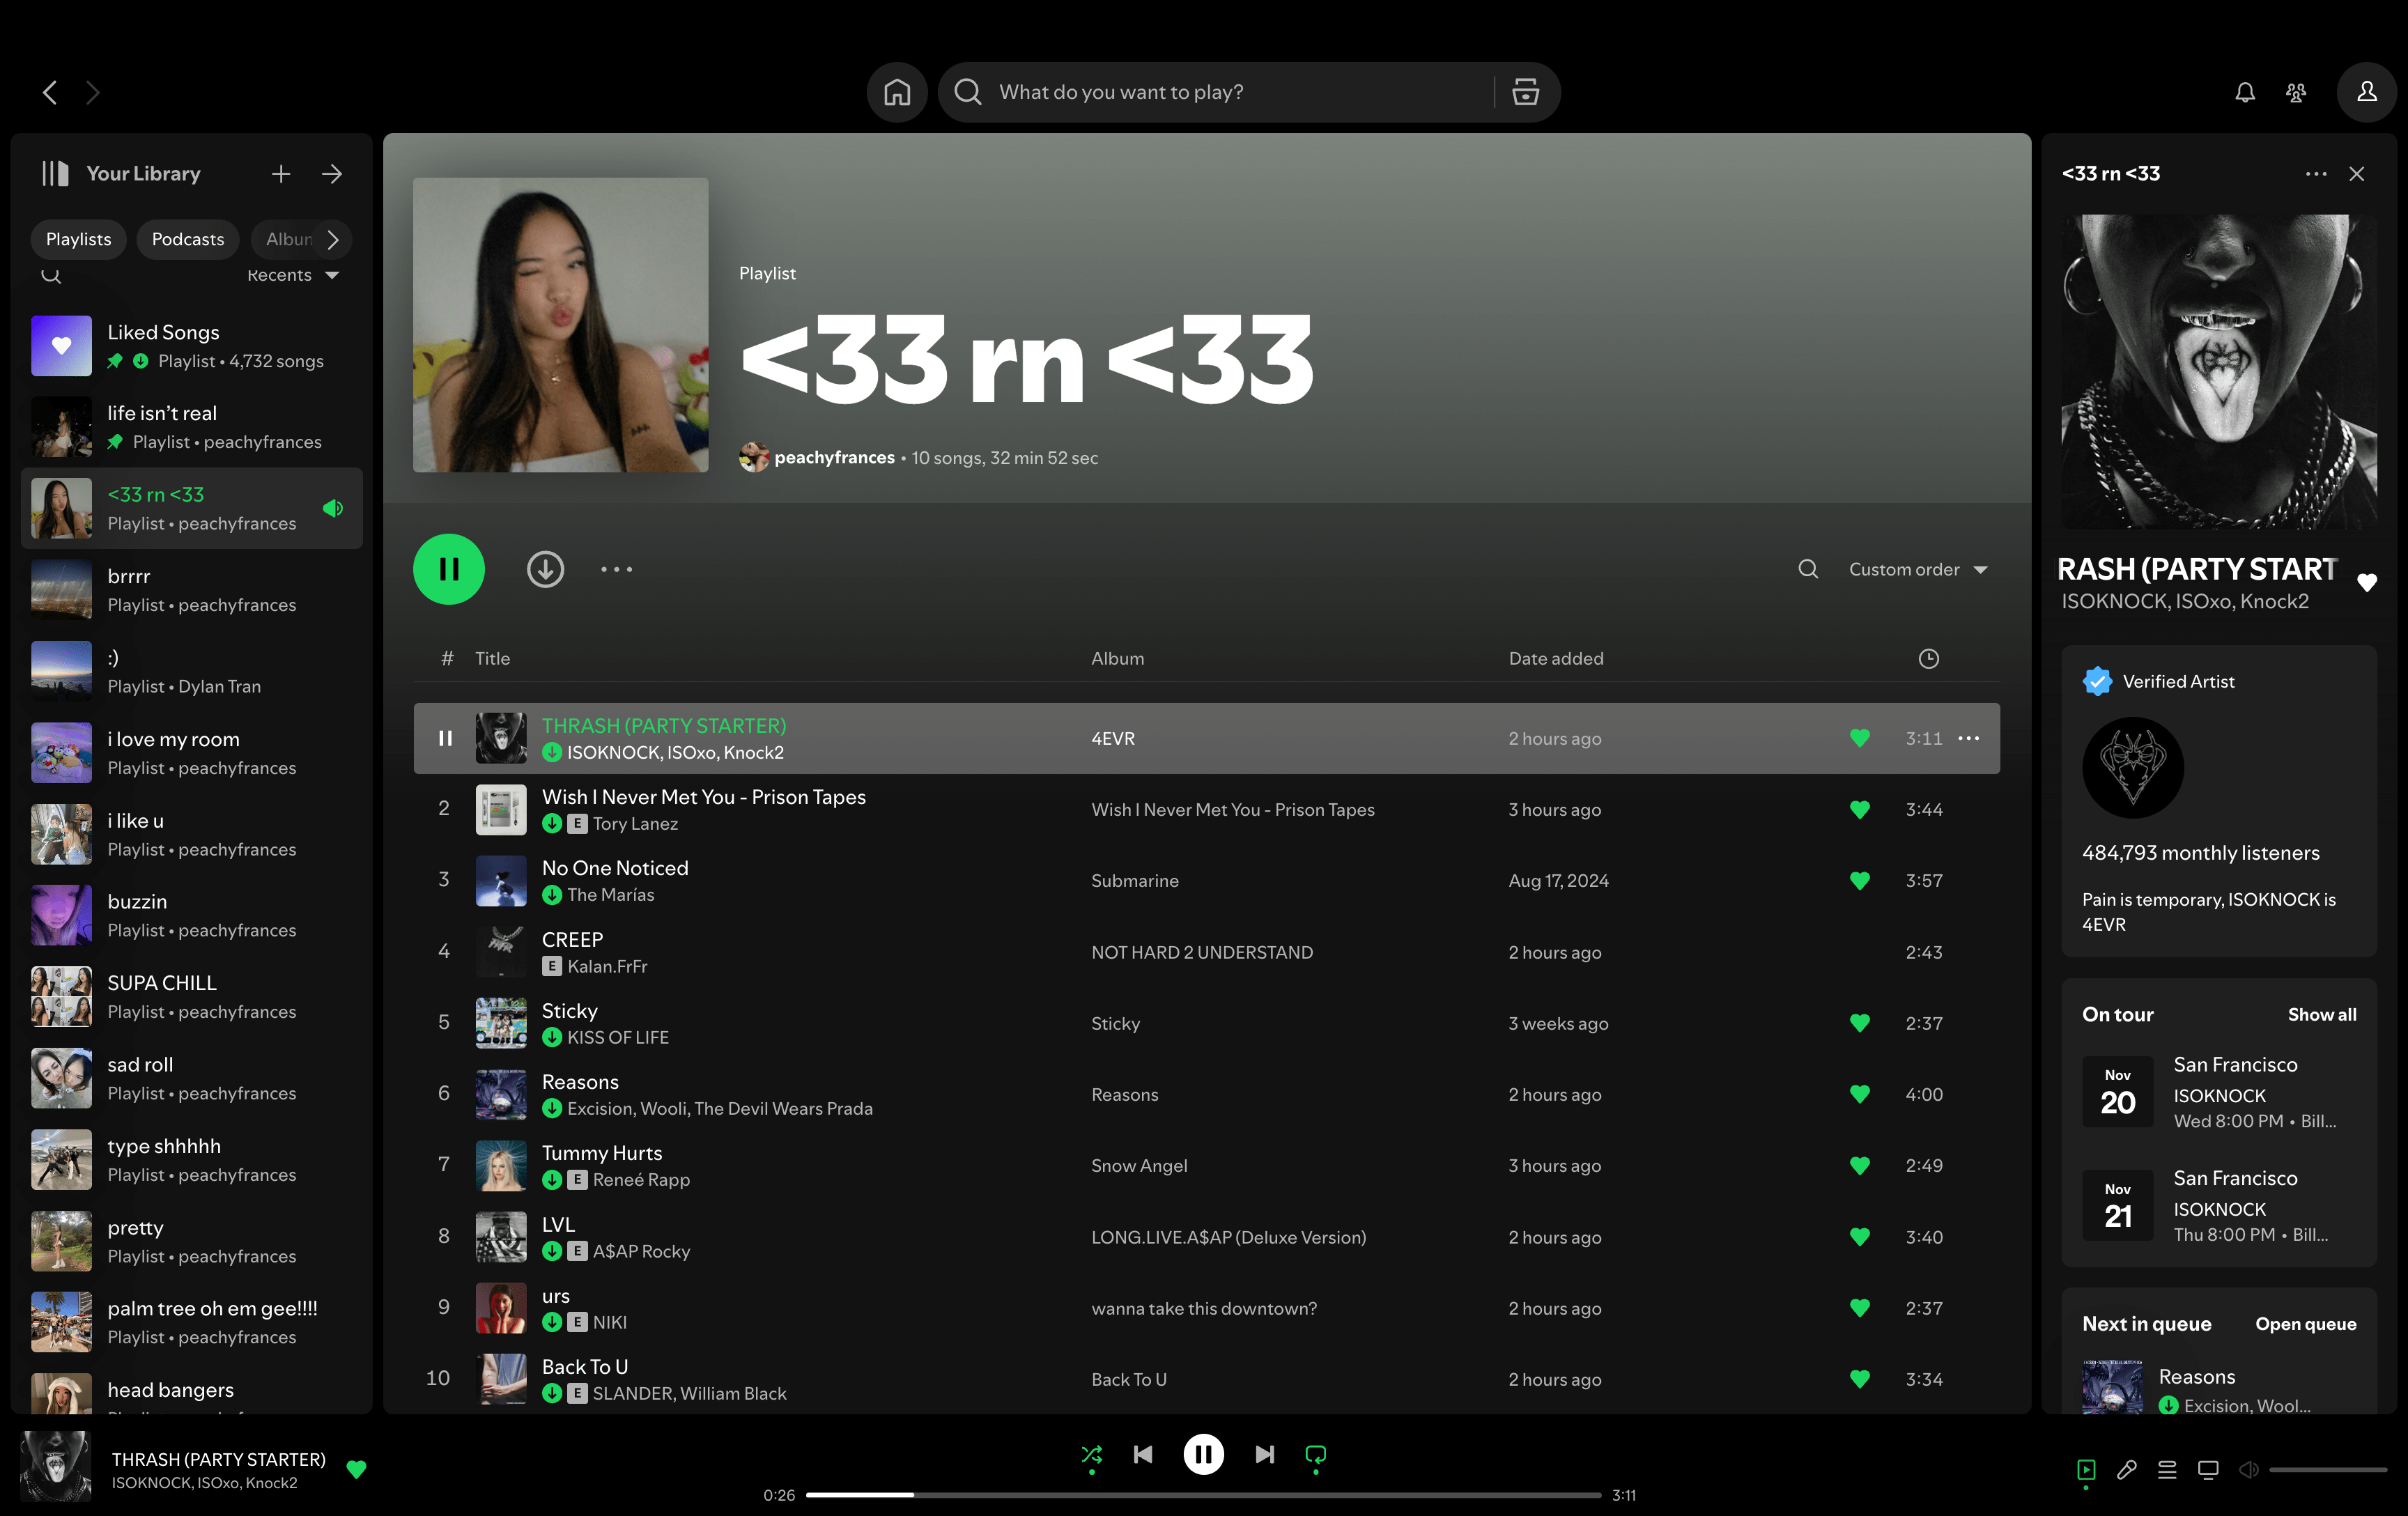
Task: Click Show all in the On tour section
Action: coord(2321,1014)
